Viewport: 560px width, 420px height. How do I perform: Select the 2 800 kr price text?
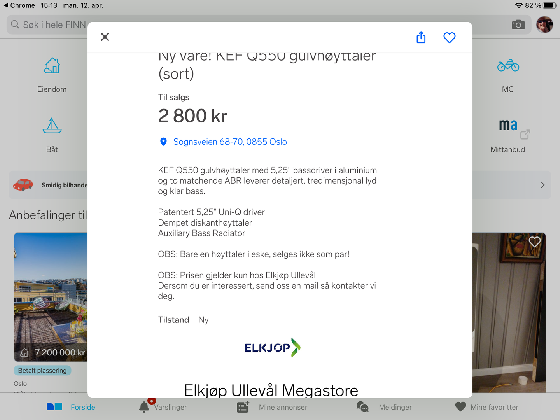192,116
